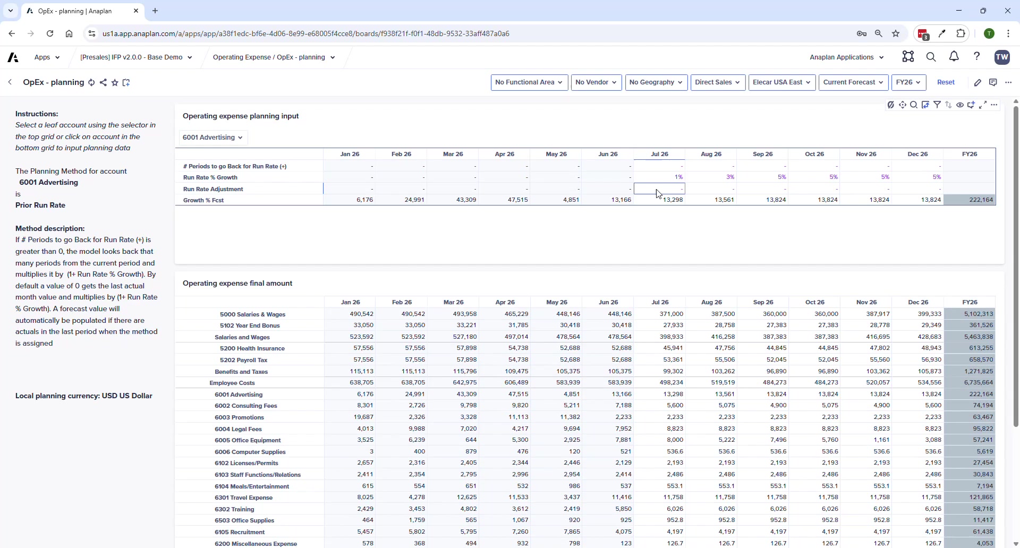Screen dimensions: 1020x548
Task: Star the OpEx planning page as favorite
Action: [115, 82]
